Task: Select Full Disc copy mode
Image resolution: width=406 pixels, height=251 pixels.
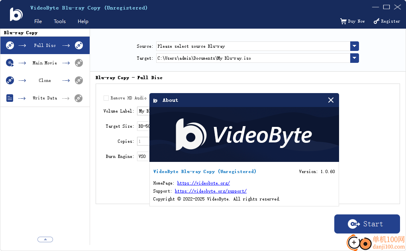Action: [45, 45]
